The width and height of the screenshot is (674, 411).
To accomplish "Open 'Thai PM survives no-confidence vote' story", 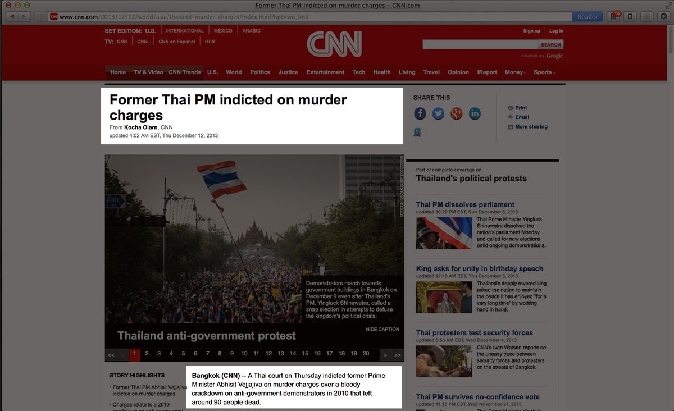I will click(478, 397).
